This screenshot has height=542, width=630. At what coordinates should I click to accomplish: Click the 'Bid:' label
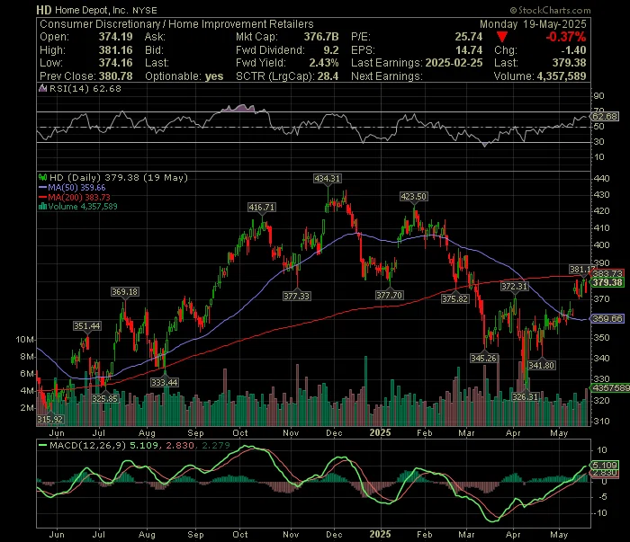point(155,50)
